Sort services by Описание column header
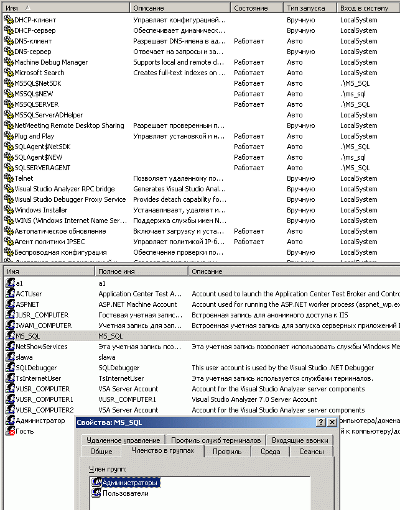This screenshot has width=400, height=510. click(180, 8)
